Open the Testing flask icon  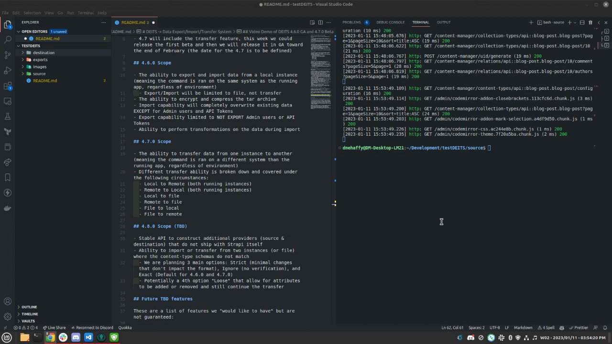[x=8, y=116]
